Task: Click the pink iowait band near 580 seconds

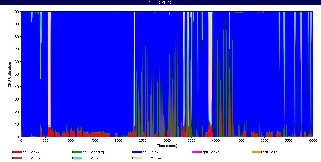Action: pyautogui.click(x=49, y=68)
